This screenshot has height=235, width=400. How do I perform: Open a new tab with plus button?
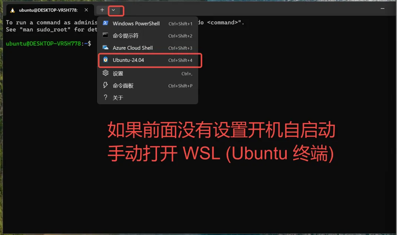pyautogui.click(x=102, y=10)
